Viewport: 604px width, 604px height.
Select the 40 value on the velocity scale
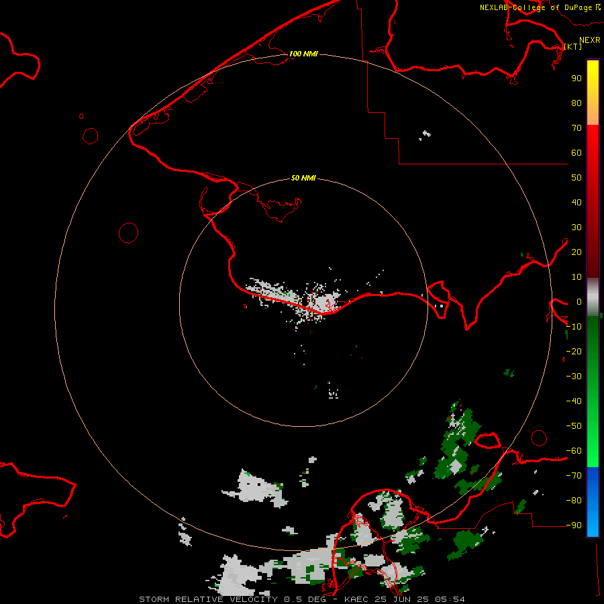click(576, 203)
